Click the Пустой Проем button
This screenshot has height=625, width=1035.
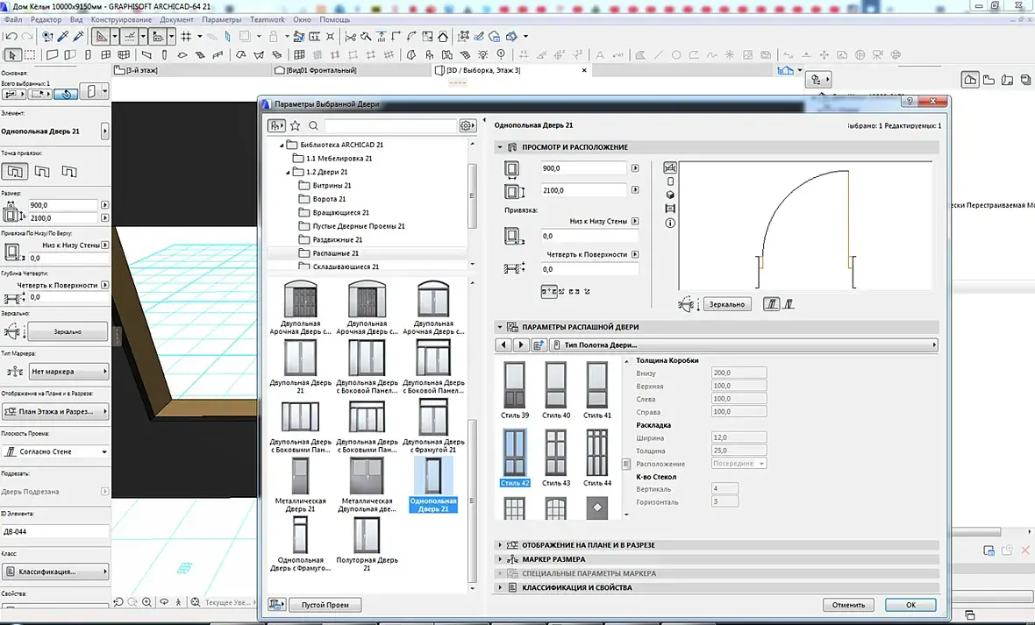(x=325, y=605)
